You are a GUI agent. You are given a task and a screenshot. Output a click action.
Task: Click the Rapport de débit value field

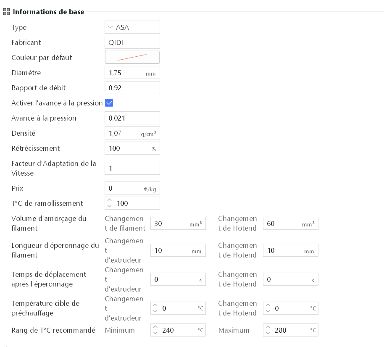pyautogui.click(x=132, y=88)
